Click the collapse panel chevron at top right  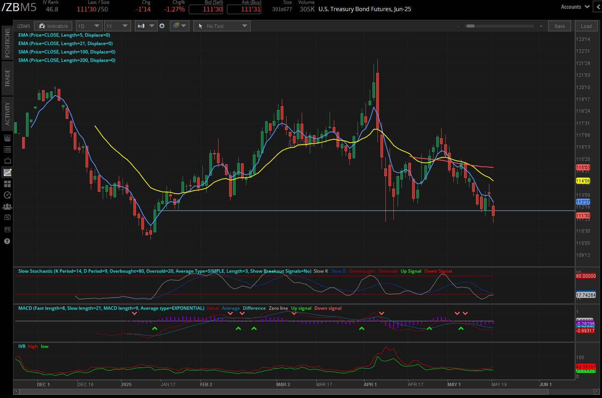598,6
